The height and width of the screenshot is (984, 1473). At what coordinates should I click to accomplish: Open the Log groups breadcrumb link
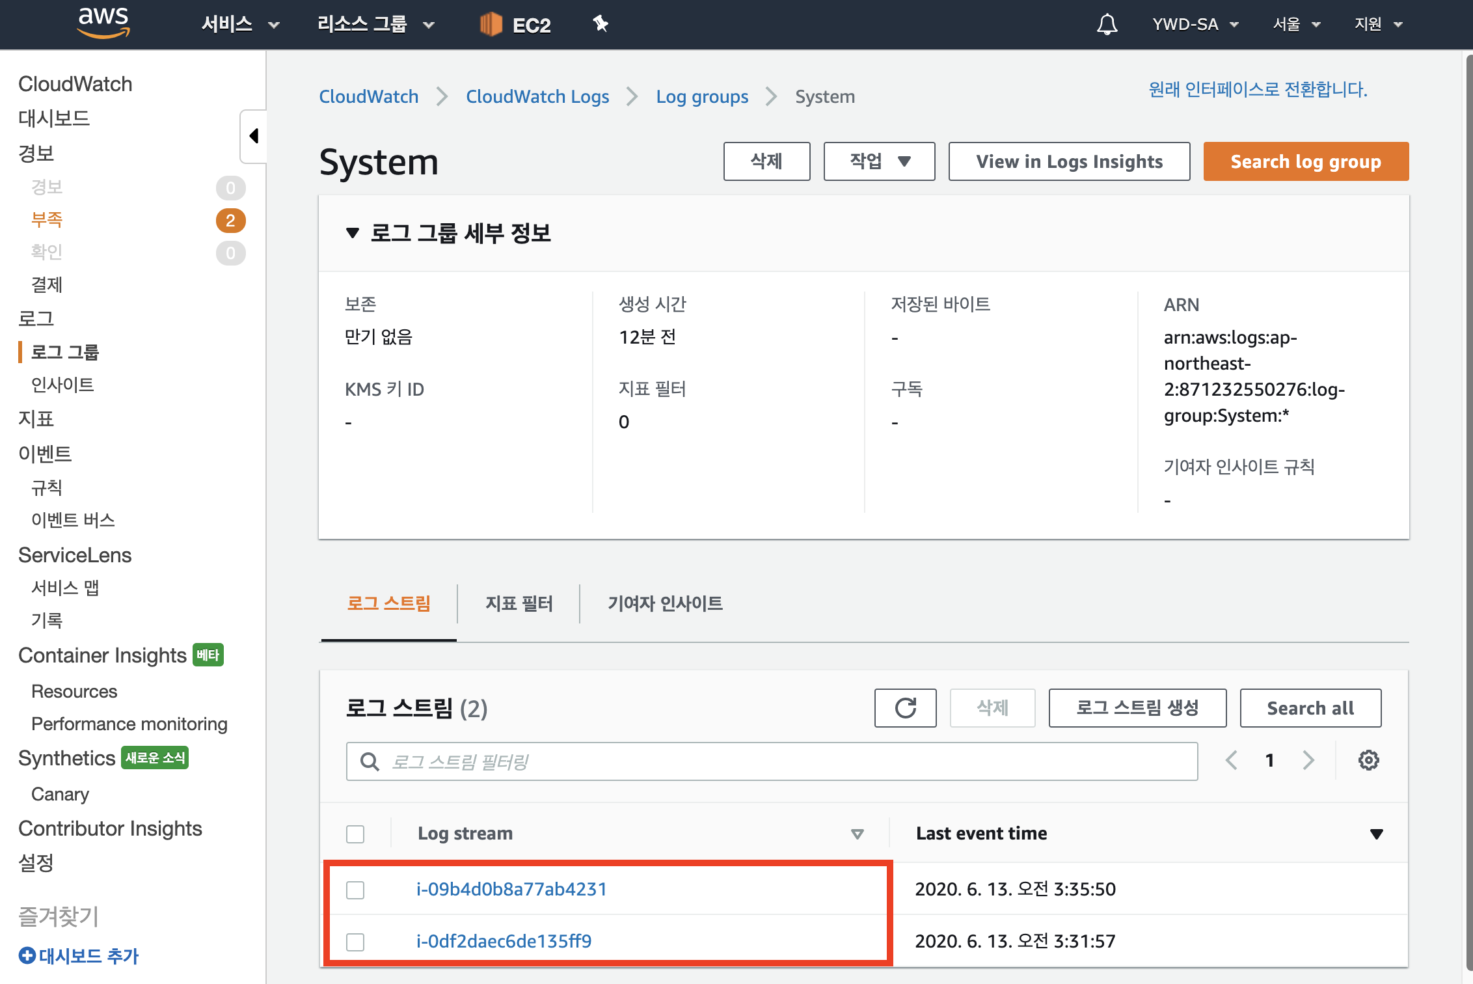[702, 96]
